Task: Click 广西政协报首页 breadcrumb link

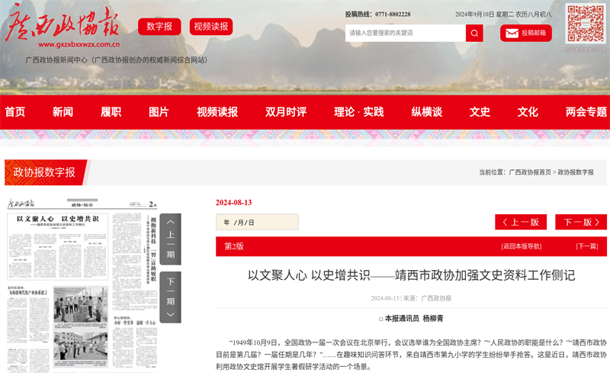Action: coord(530,172)
